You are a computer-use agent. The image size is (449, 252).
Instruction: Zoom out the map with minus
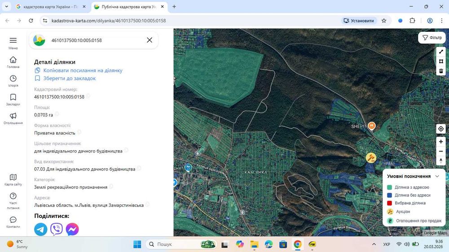click(x=441, y=151)
